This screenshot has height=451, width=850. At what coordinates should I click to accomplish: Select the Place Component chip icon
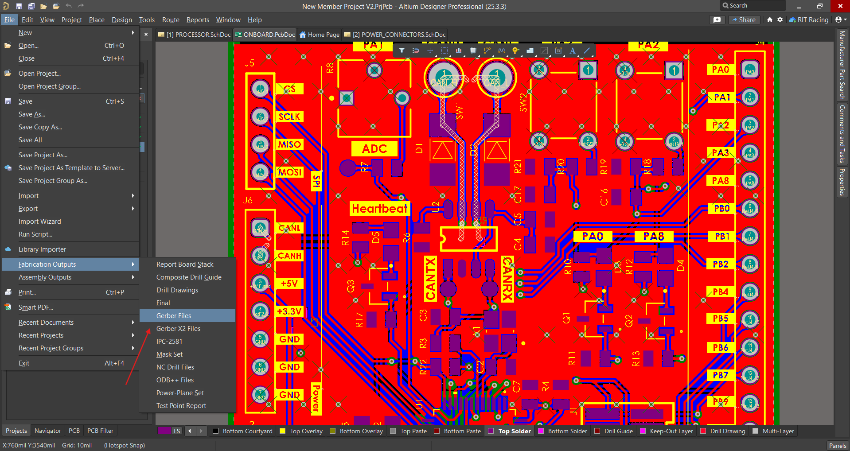(x=473, y=51)
